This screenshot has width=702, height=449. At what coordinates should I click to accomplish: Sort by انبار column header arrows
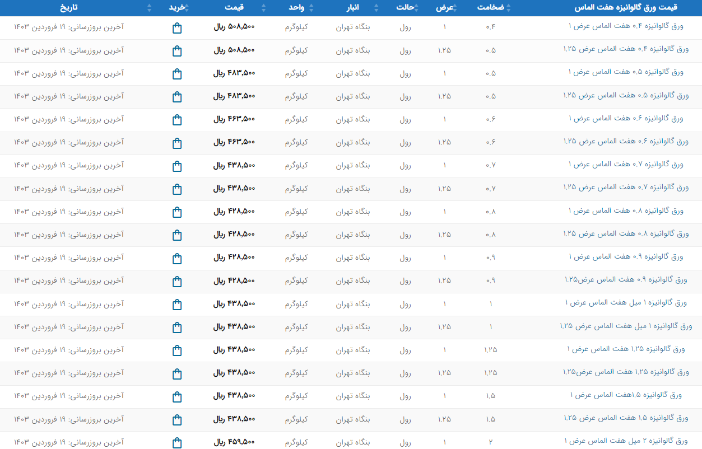pos(376,8)
